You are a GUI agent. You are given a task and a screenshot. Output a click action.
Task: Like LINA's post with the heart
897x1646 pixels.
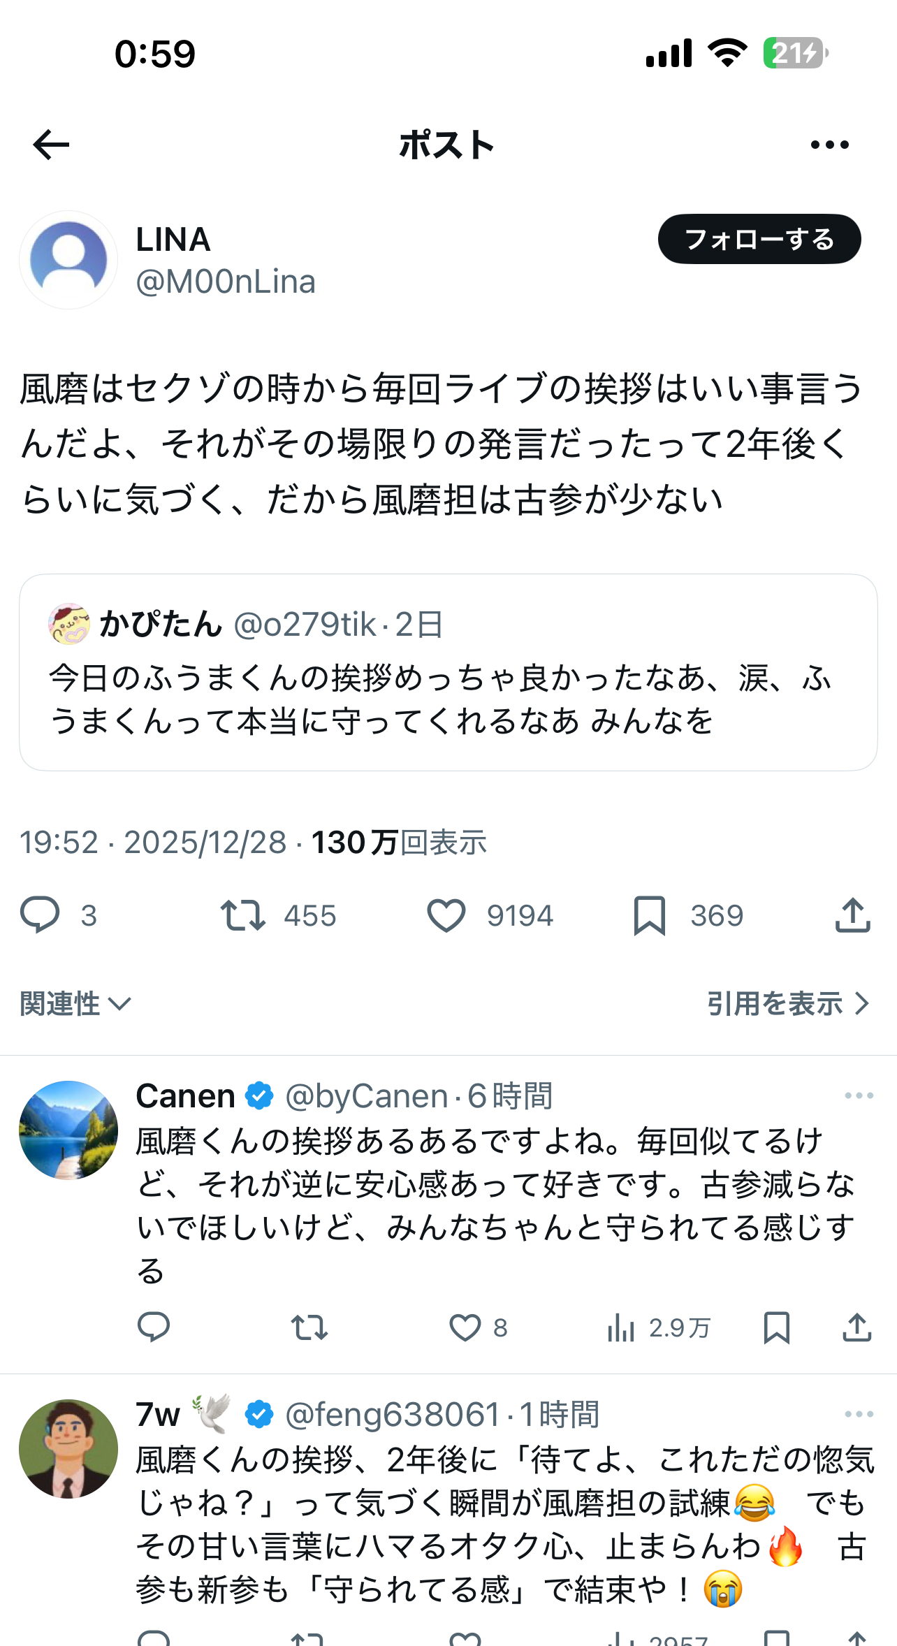(446, 915)
